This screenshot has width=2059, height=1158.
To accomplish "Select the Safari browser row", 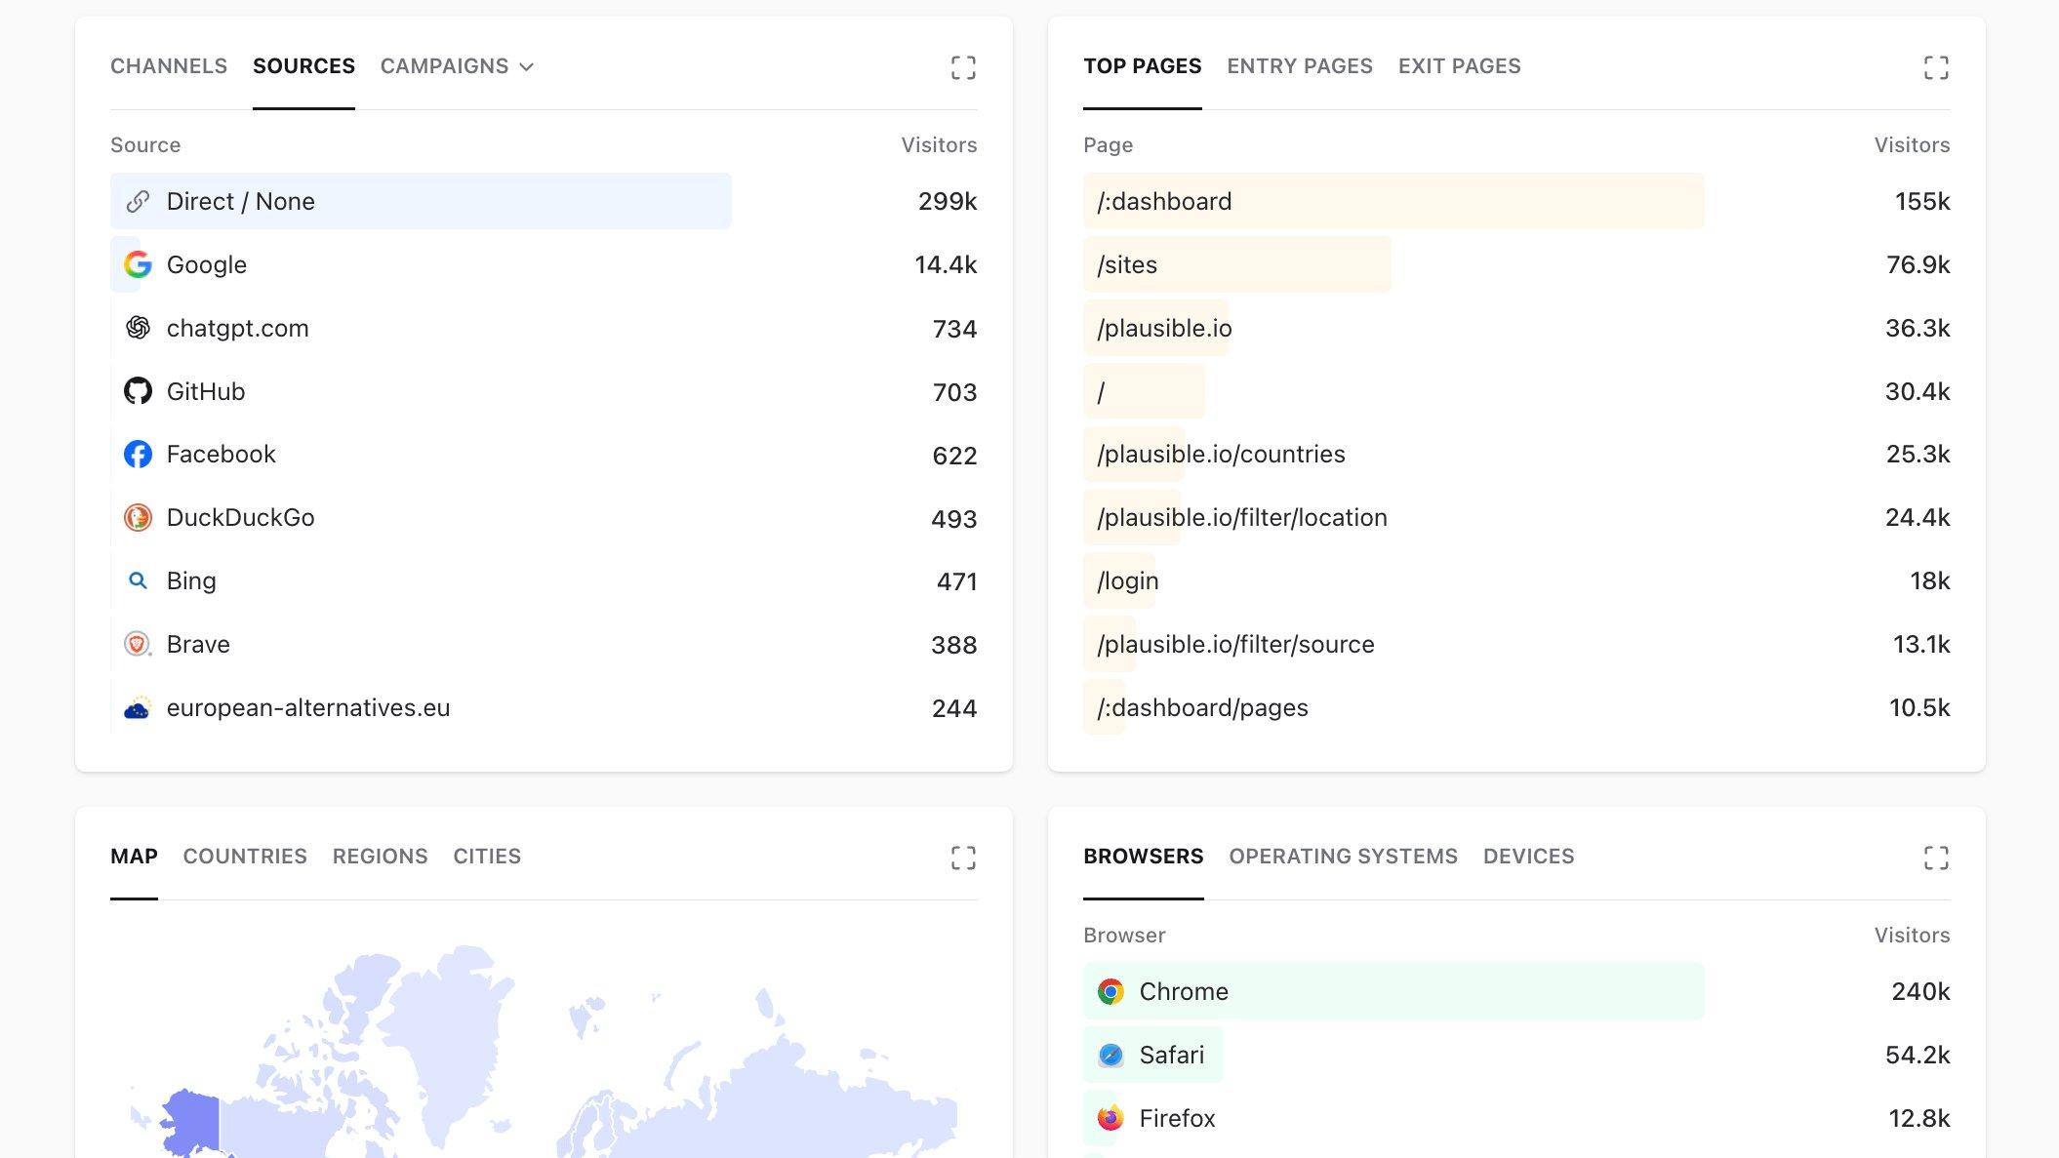I will pyautogui.click(x=1171, y=1055).
